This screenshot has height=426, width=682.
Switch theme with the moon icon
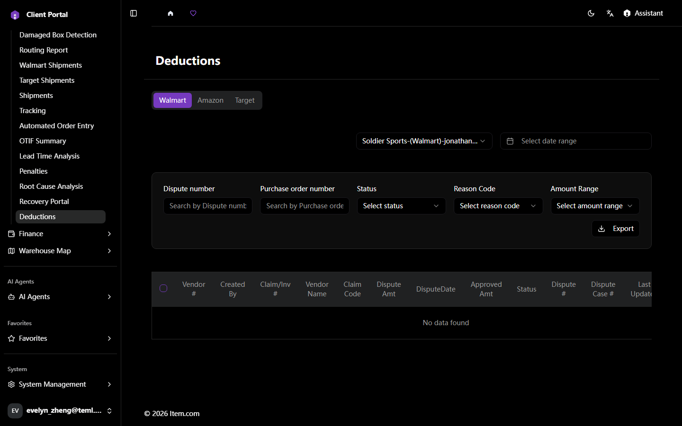(x=591, y=13)
